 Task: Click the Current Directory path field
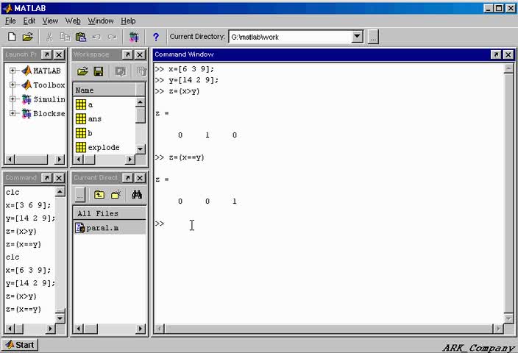(290, 37)
